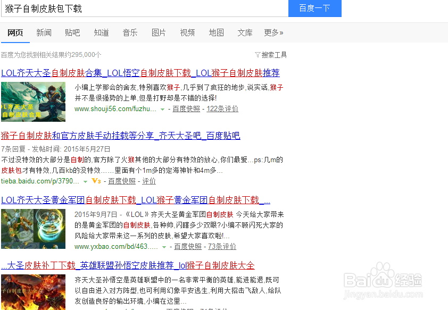The image size is (448, 310).
Task: Open the 图片 tab
Action: (x=159, y=33)
